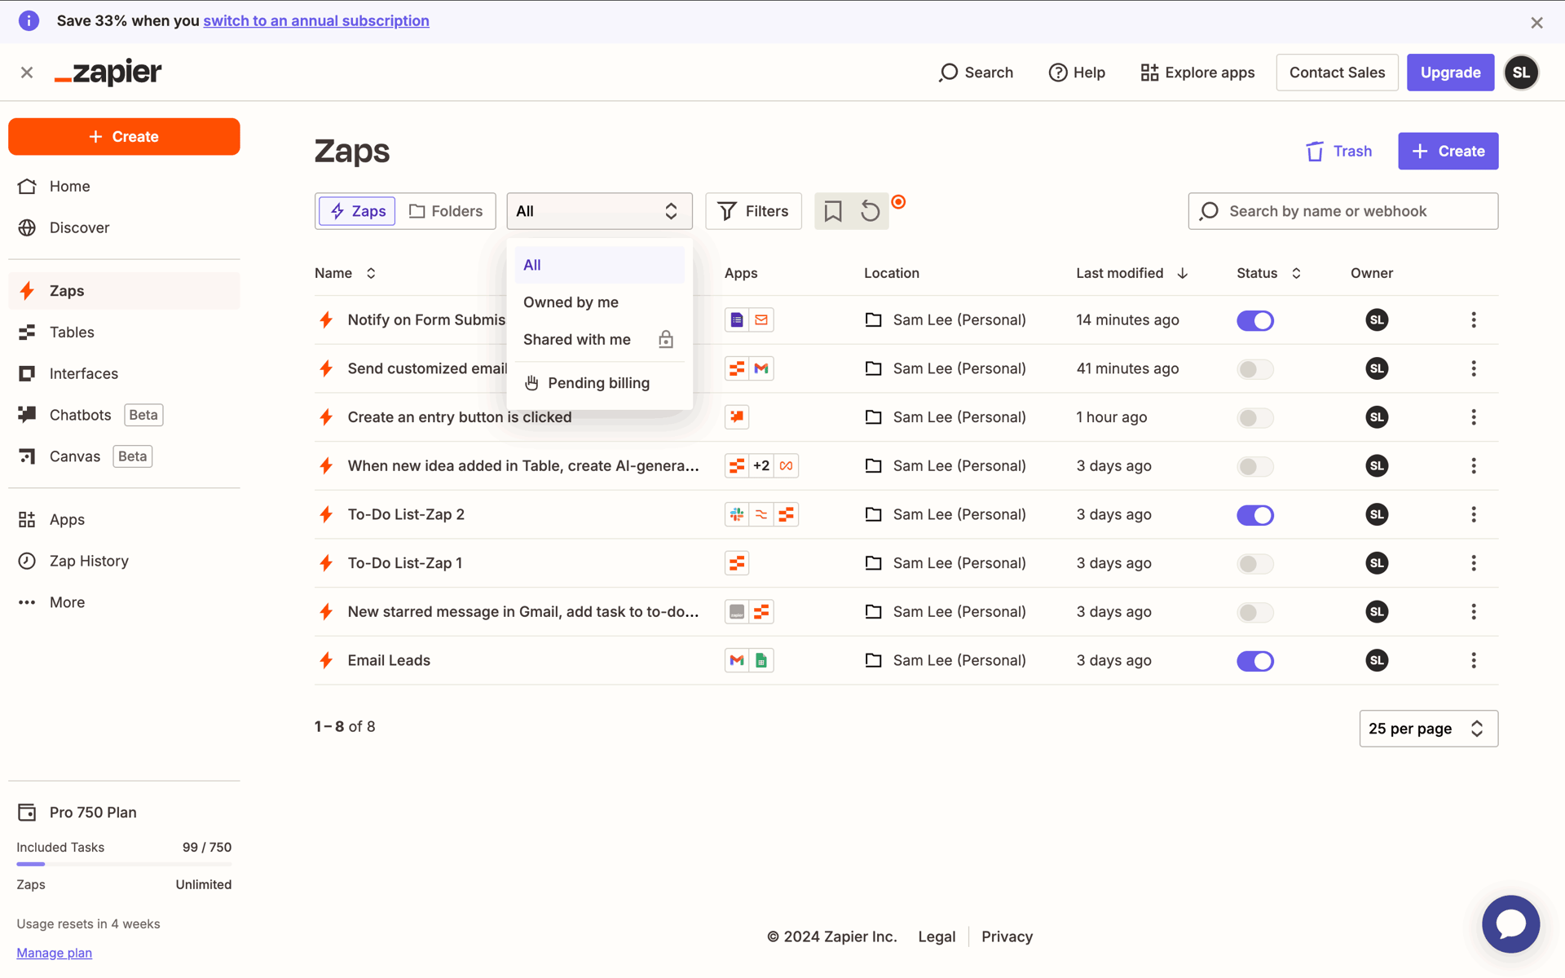Go to Home in sidebar

click(124, 187)
